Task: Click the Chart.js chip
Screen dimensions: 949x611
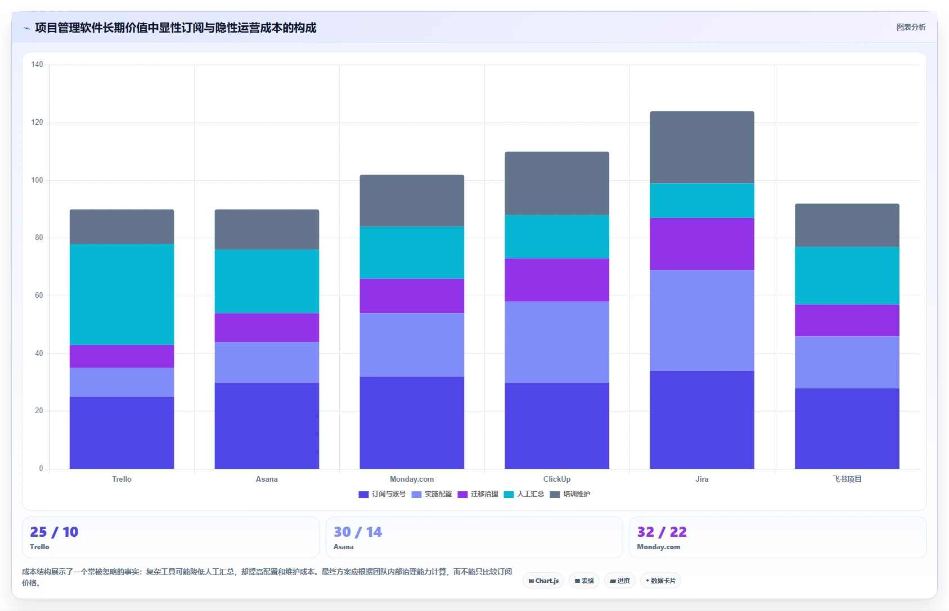Action: 543,581
